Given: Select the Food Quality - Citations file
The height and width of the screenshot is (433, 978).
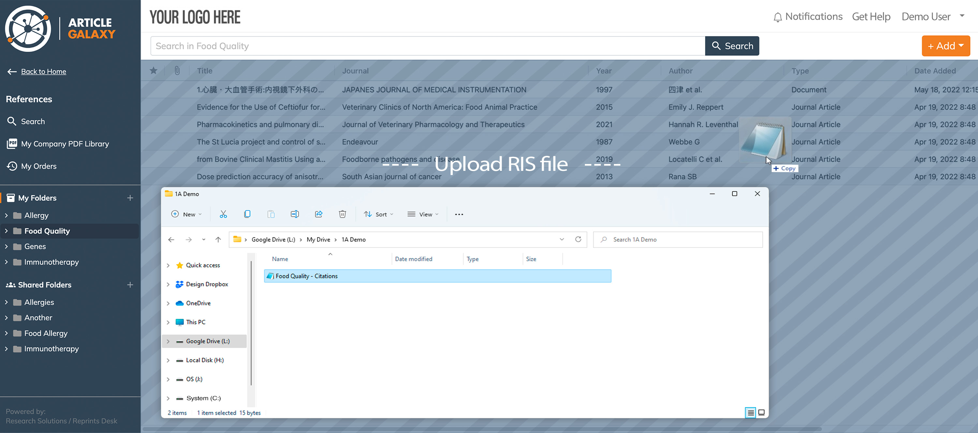Looking at the screenshot, I should click(x=437, y=276).
